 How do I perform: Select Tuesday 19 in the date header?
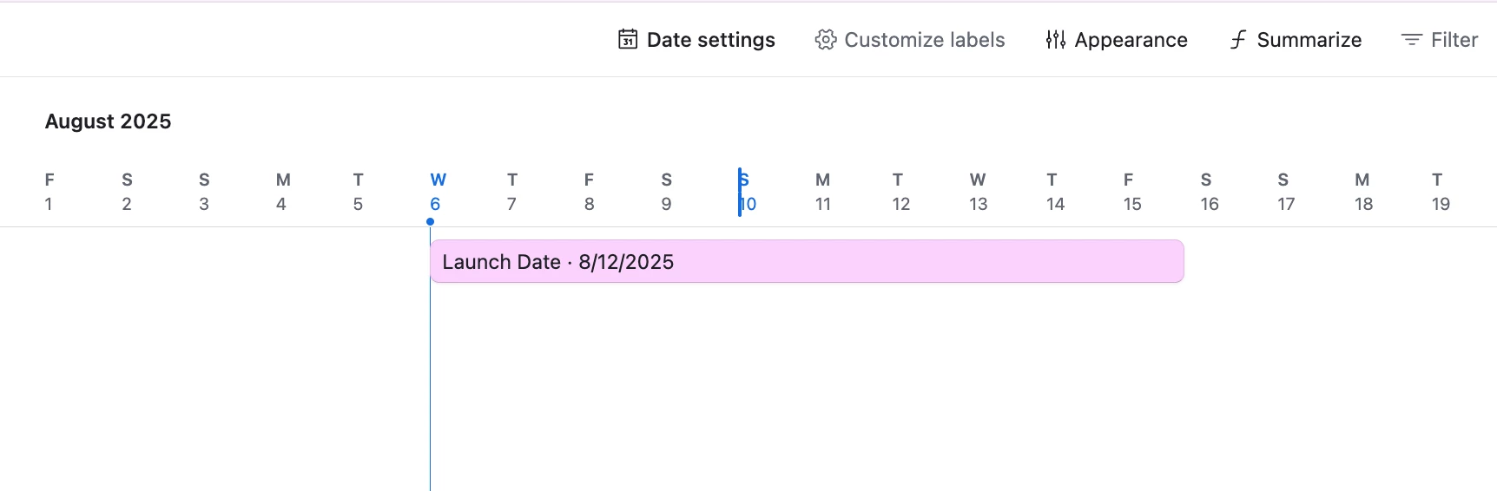coord(1440,192)
